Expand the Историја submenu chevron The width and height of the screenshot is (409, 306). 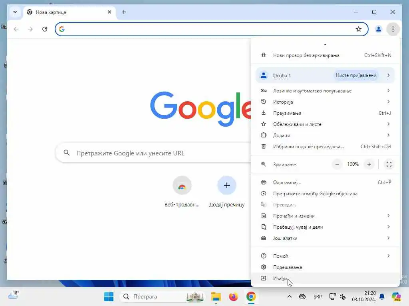[x=388, y=102]
